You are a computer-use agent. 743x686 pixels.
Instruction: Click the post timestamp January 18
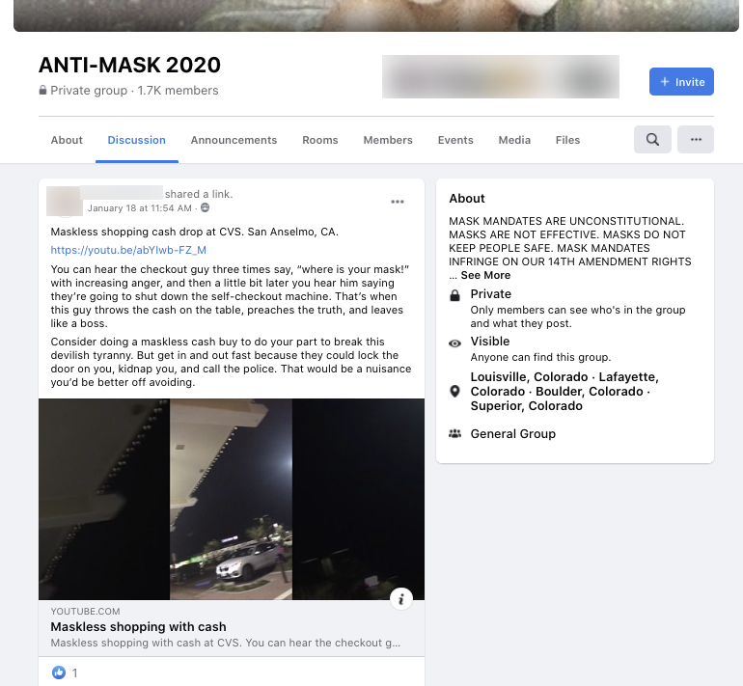[140, 208]
